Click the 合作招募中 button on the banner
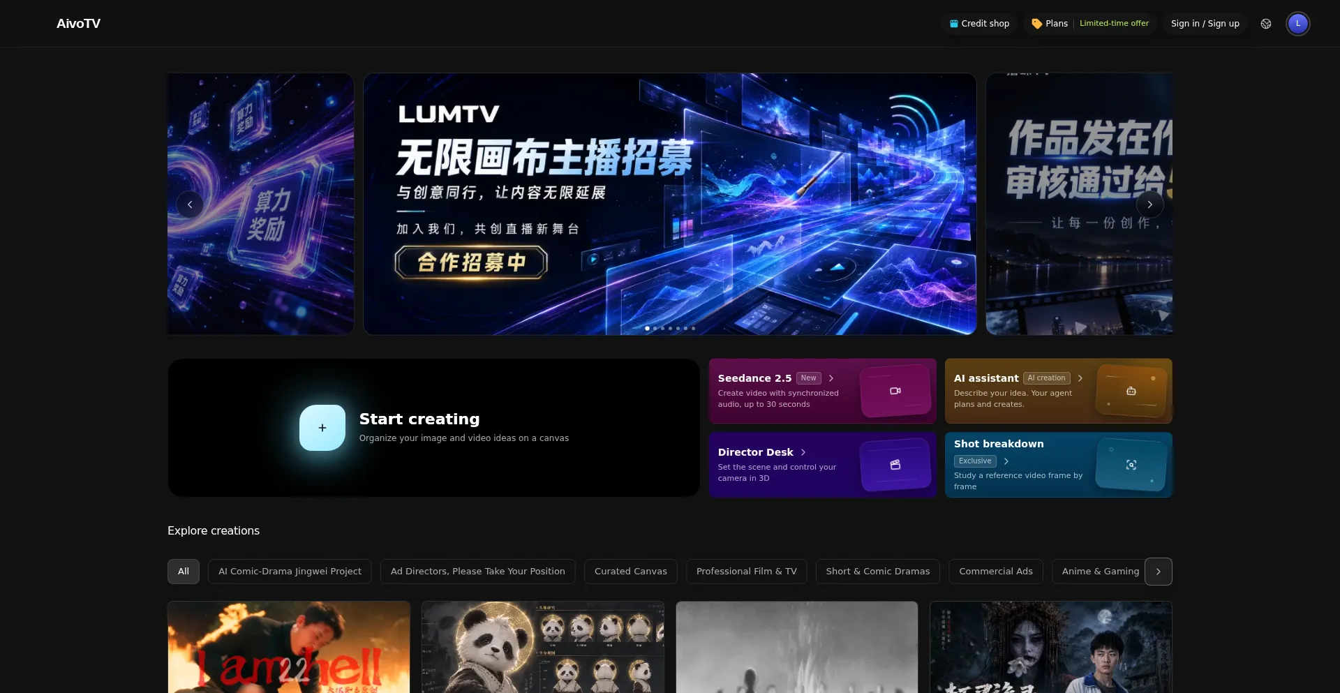The width and height of the screenshot is (1340, 693). [471, 262]
